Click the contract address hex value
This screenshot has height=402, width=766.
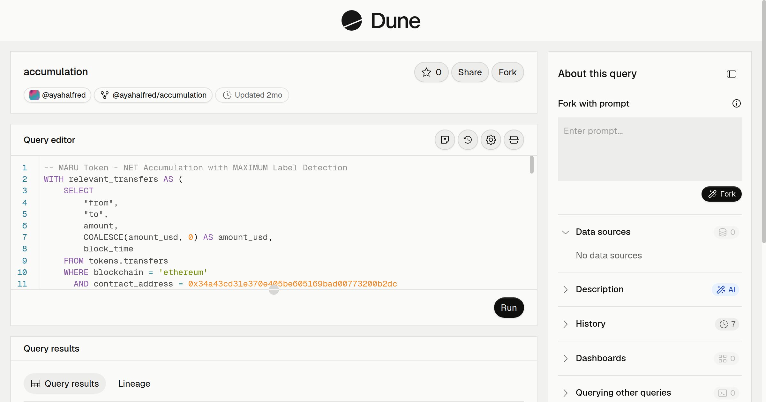click(292, 284)
